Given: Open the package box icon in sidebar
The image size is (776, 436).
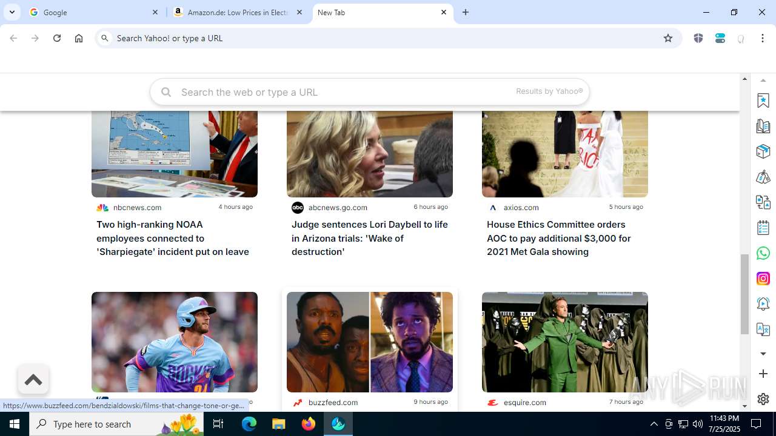Looking at the screenshot, I should (x=763, y=151).
